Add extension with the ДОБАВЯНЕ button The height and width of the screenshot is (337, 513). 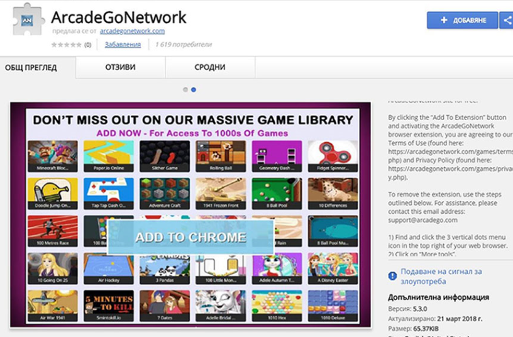462,20
